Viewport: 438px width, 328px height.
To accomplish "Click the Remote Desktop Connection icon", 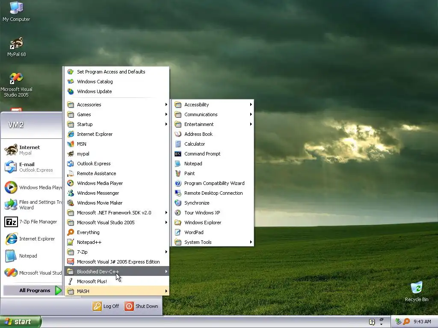I will pos(178,193).
